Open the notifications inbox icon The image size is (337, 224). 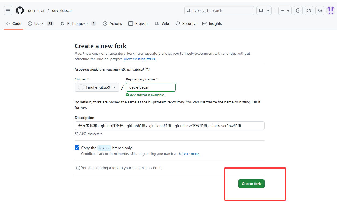320,11
